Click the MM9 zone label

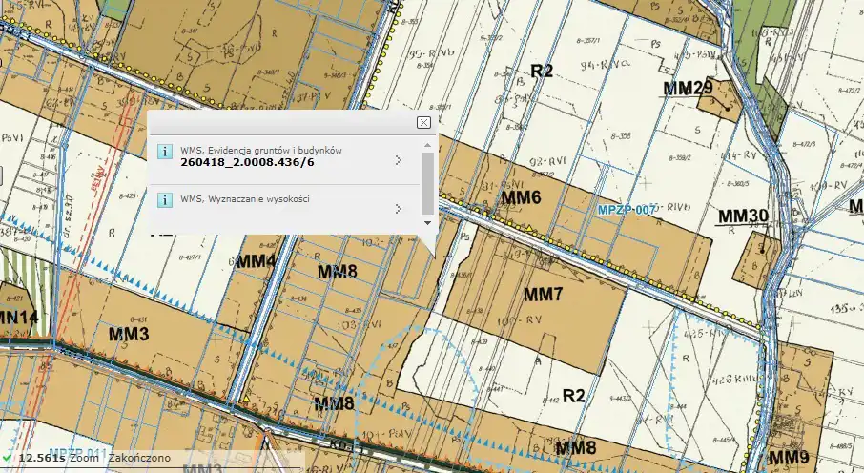click(x=788, y=459)
